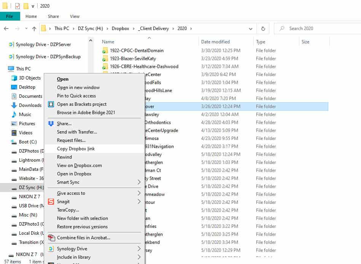
Task: Click the Acrobat icon beside Combine files
Action: (51, 237)
